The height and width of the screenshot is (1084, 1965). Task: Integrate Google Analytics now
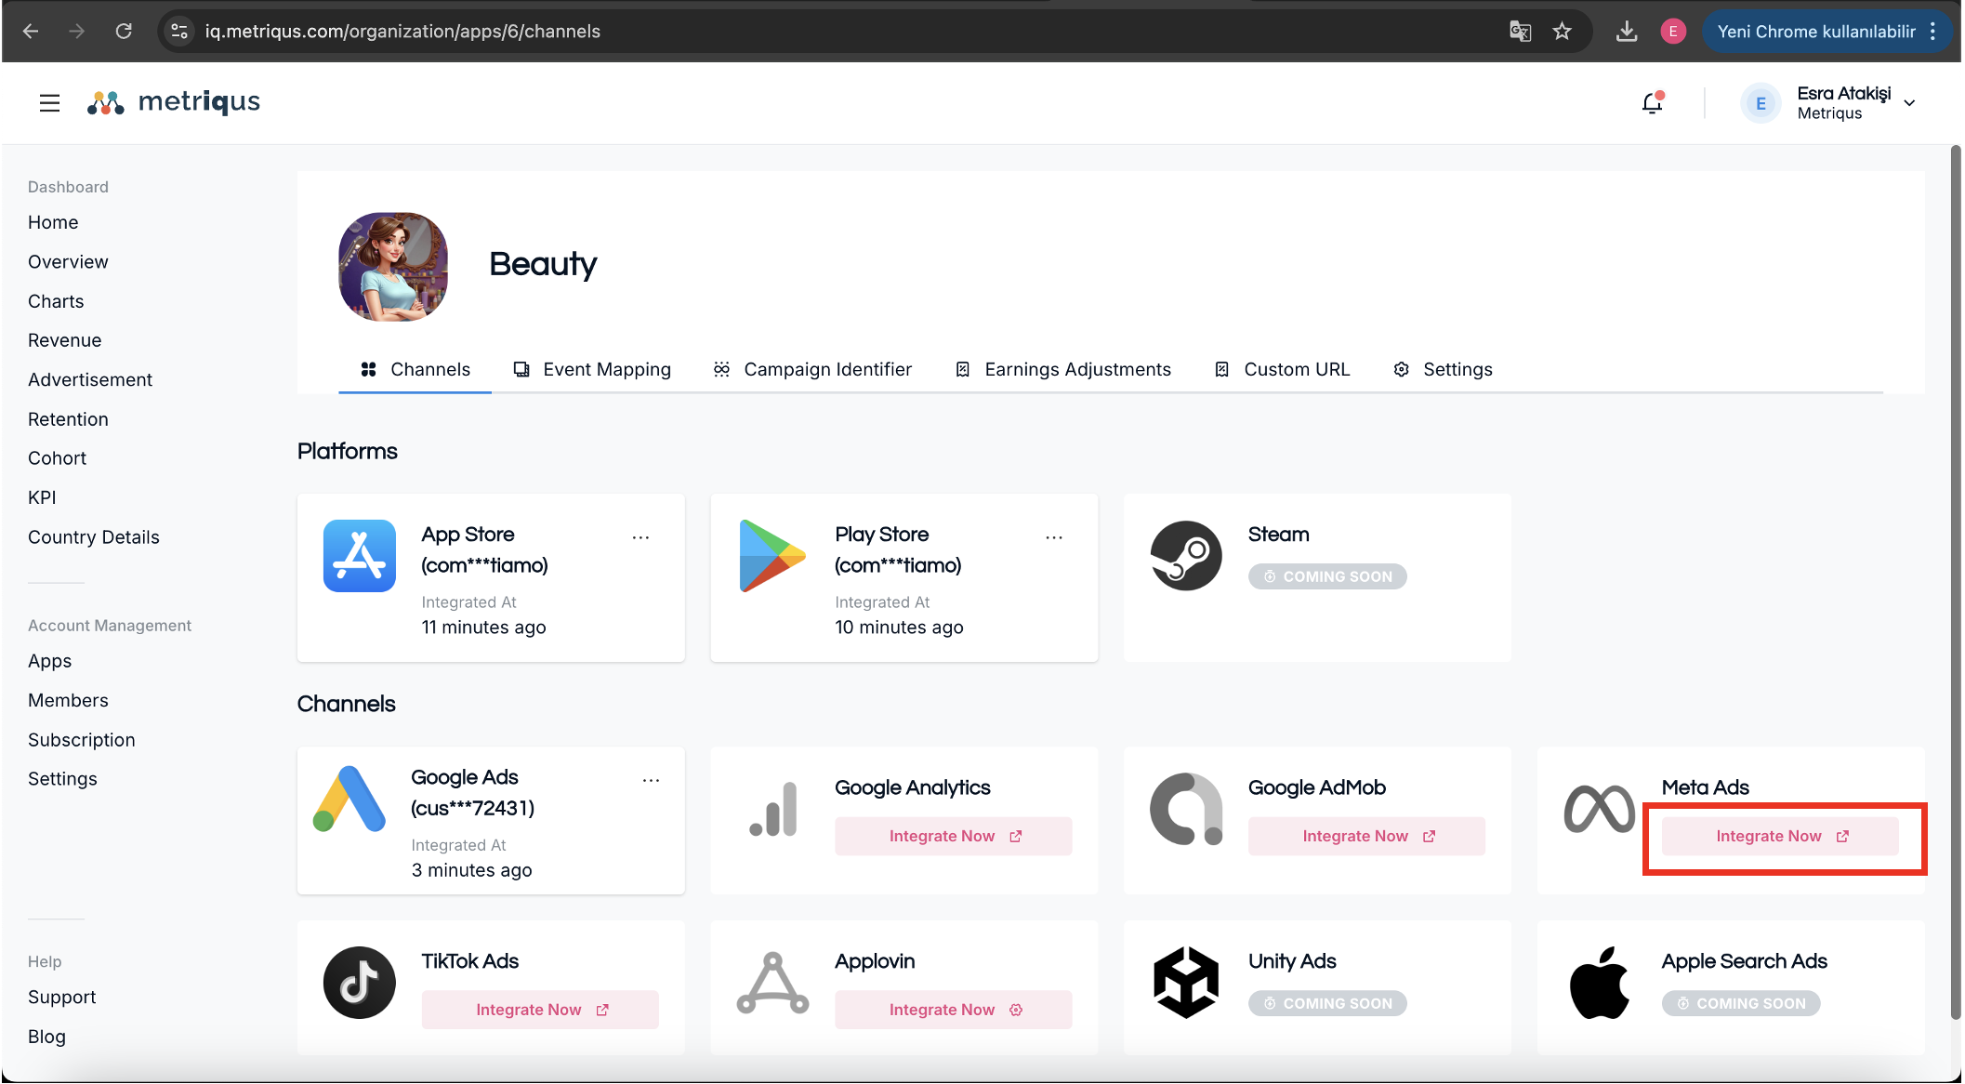(x=954, y=836)
